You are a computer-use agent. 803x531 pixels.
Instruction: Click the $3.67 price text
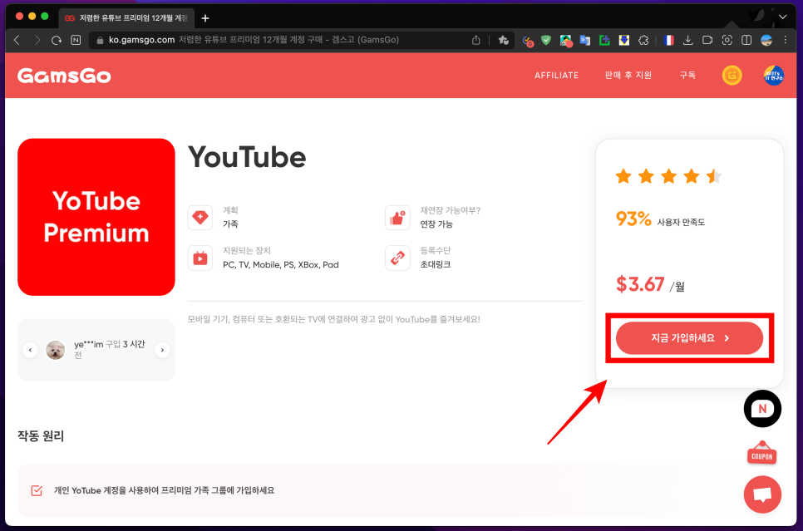pos(640,283)
